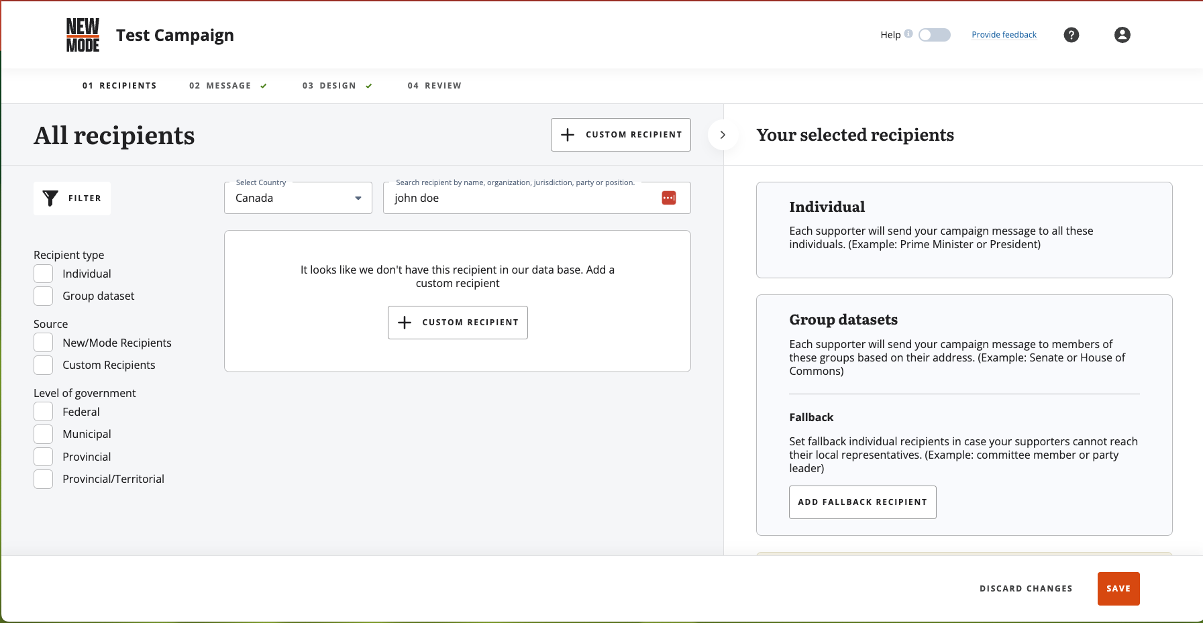
Task: Go to the 04 Review step
Action: tap(435, 86)
